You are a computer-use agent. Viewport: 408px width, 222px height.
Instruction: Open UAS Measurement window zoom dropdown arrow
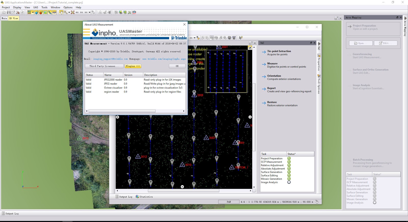(x=195, y=38)
